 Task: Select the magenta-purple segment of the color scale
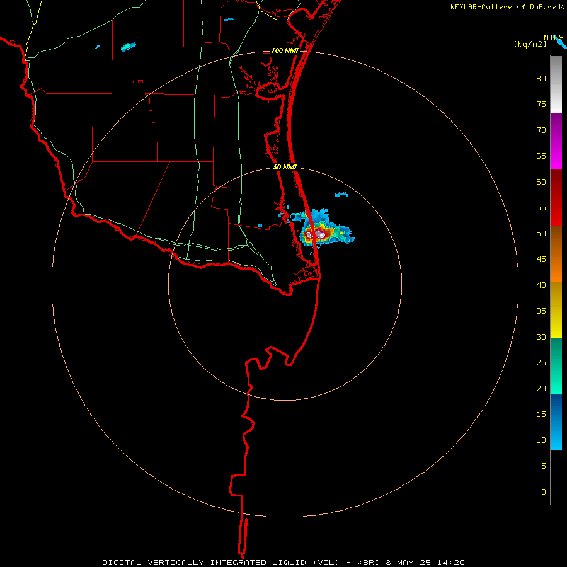tap(556, 141)
